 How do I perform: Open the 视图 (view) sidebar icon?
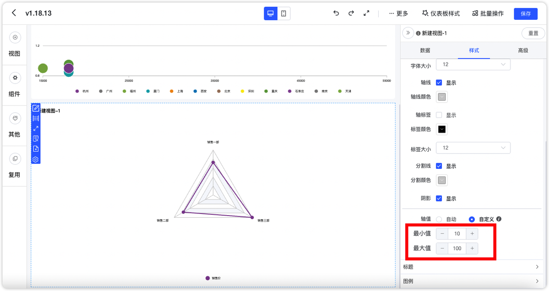click(15, 38)
